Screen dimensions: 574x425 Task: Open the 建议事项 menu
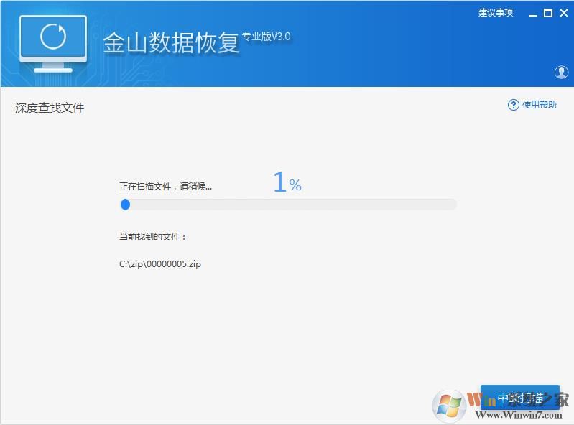pos(495,13)
